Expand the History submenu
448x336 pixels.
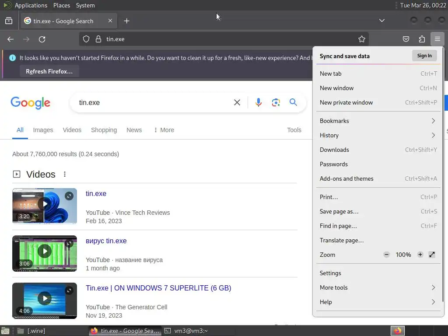pos(378,136)
